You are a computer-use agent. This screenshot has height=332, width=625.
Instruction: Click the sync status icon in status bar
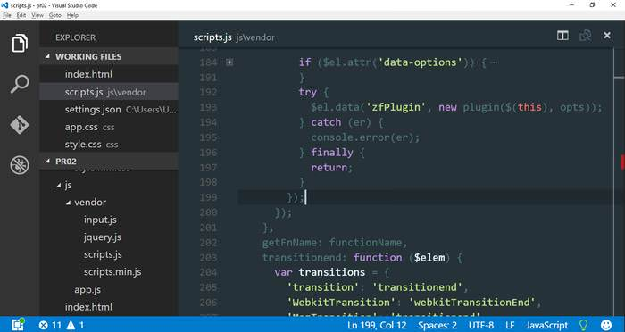[x=17, y=325]
